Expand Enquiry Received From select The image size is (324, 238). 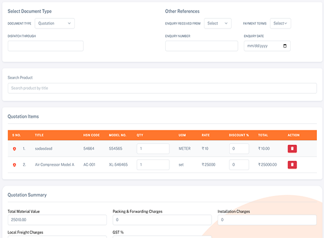[218, 23]
